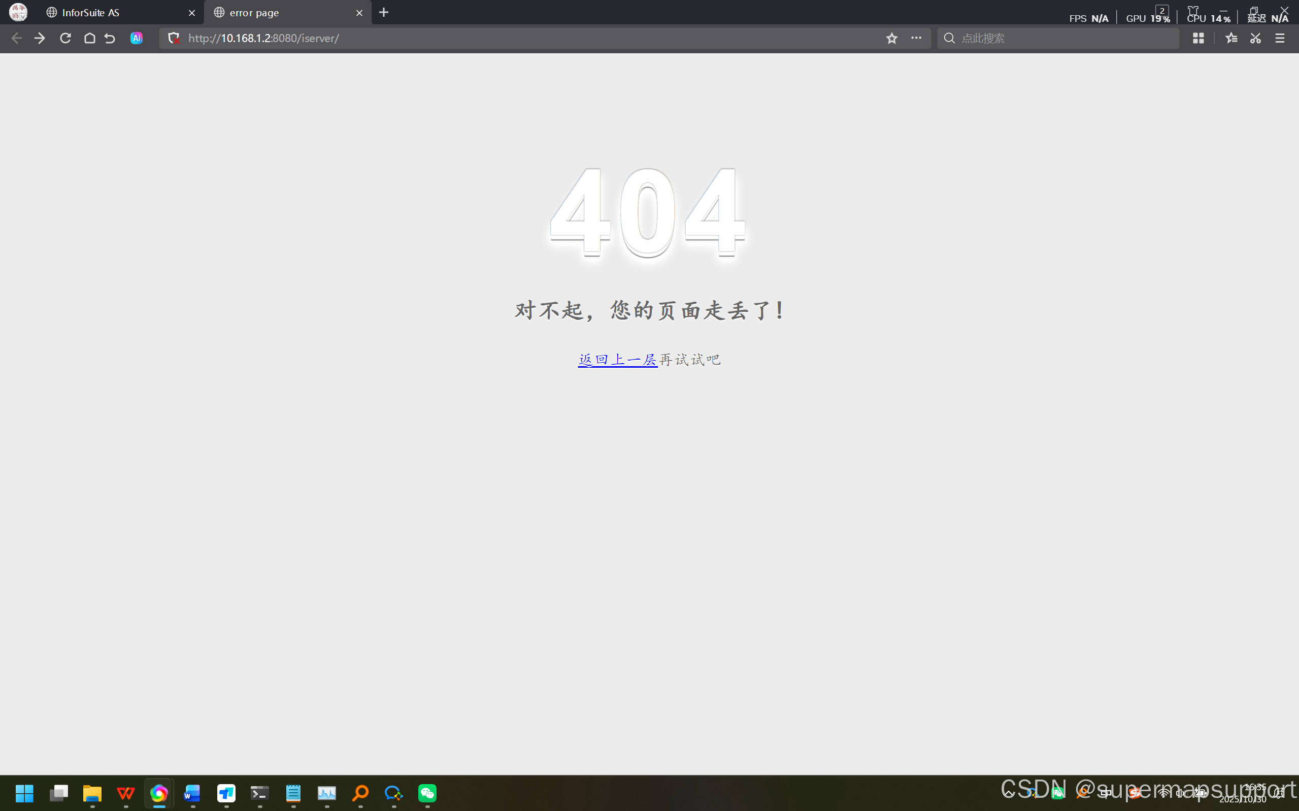The width and height of the screenshot is (1299, 811).
Task: Open the AI assistant toolbar icon
Action: click(x=136, y=38)
